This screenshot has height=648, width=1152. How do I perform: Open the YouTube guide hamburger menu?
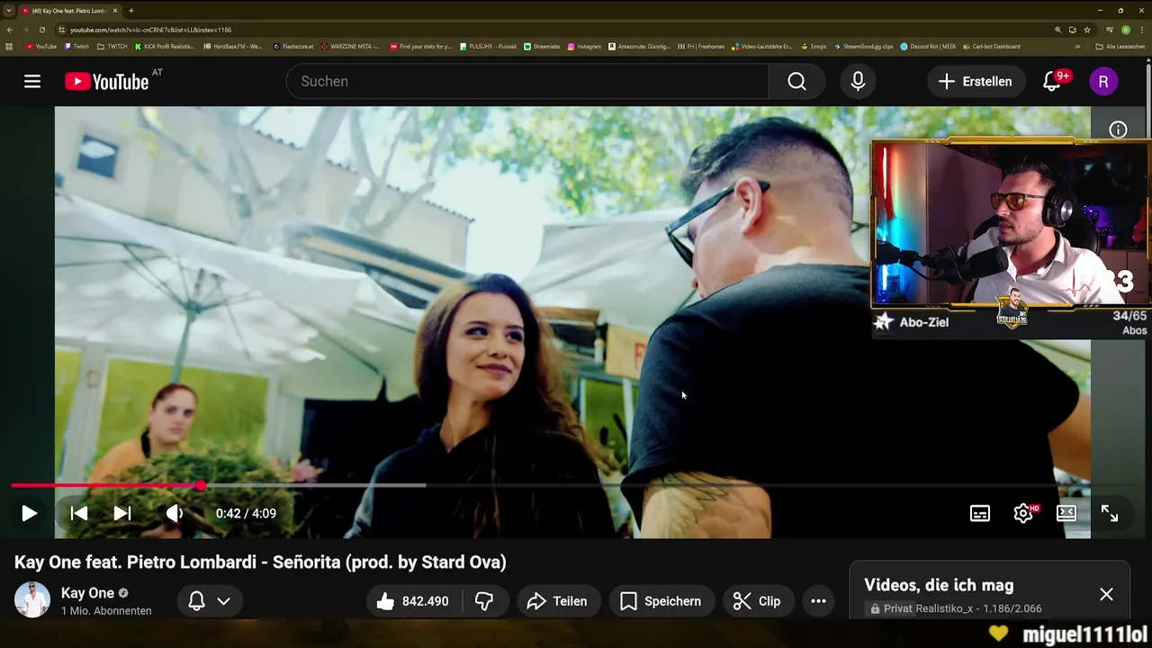click(x=32, y=81)
